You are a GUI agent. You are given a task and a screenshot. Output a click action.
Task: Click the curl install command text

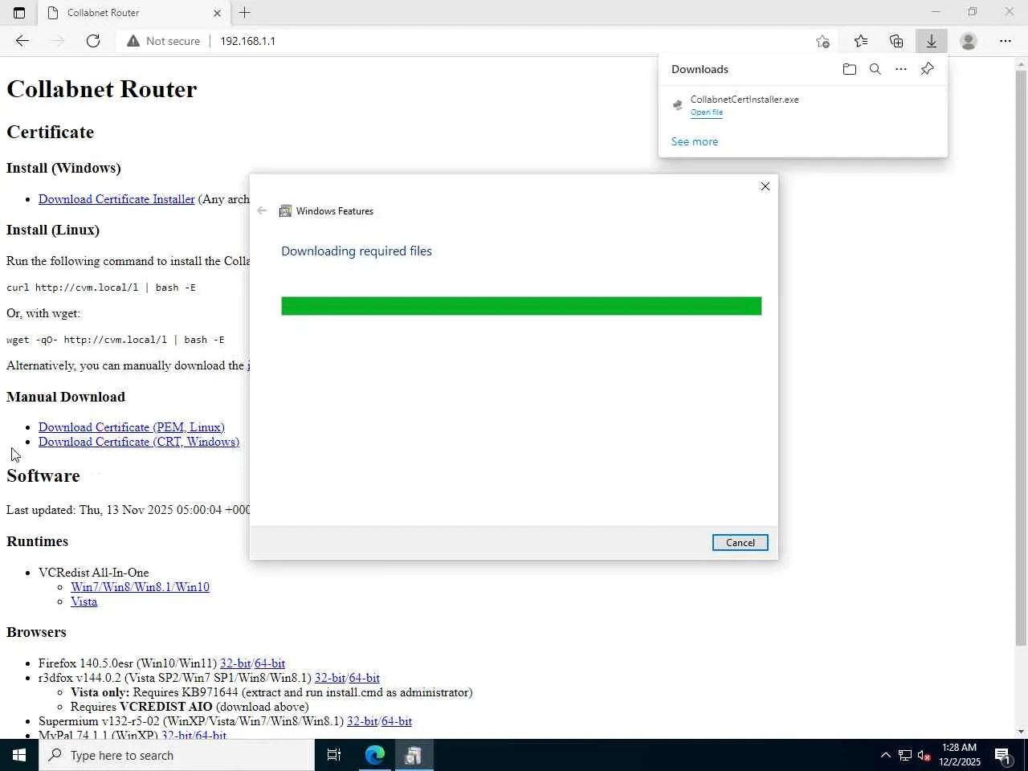(101, 288)
